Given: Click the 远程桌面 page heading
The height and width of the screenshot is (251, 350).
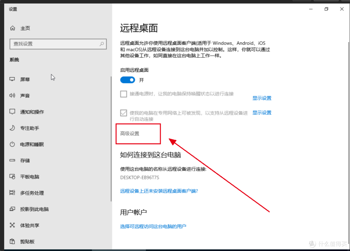Looking at the screenshot, I should click(139, 28).
